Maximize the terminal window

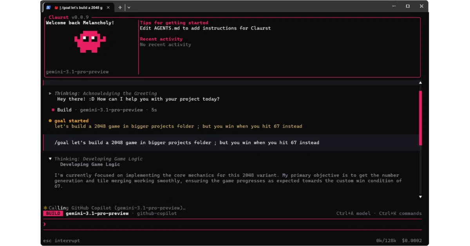(x=408, y=6)
